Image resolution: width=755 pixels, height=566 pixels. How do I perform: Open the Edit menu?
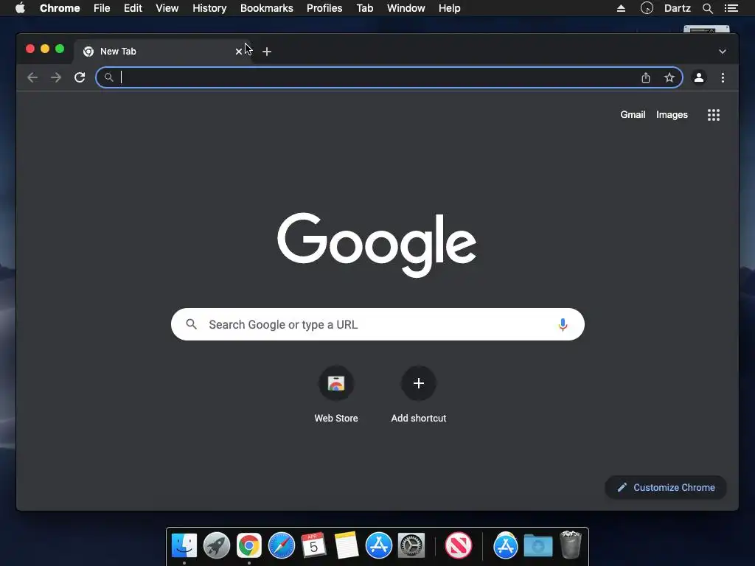133,8
